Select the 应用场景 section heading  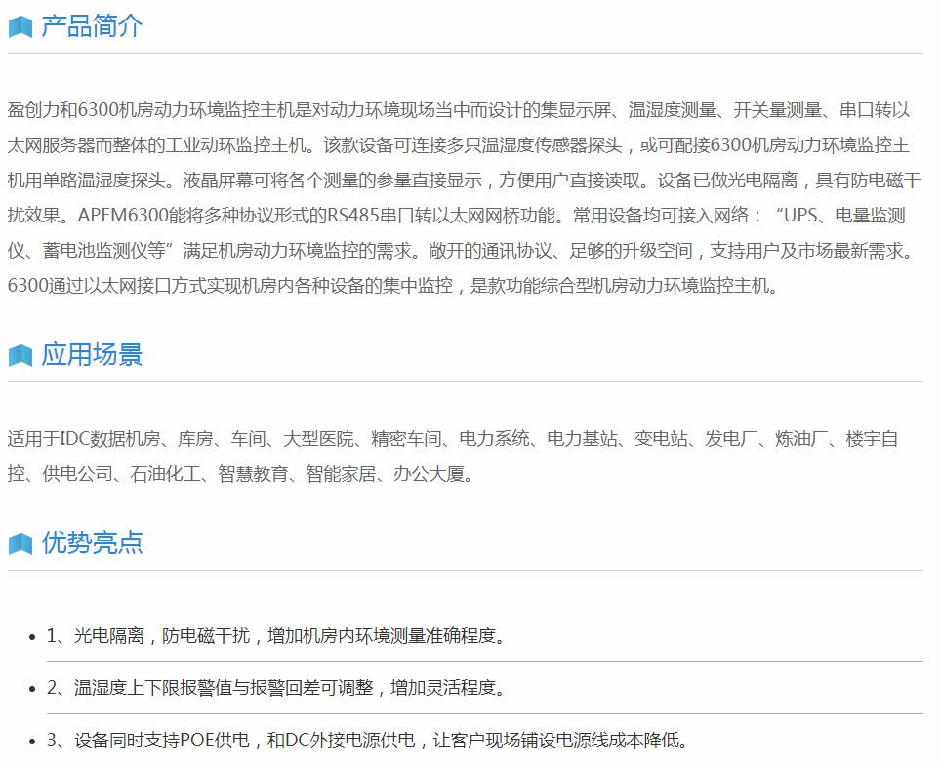pos(92,355)
